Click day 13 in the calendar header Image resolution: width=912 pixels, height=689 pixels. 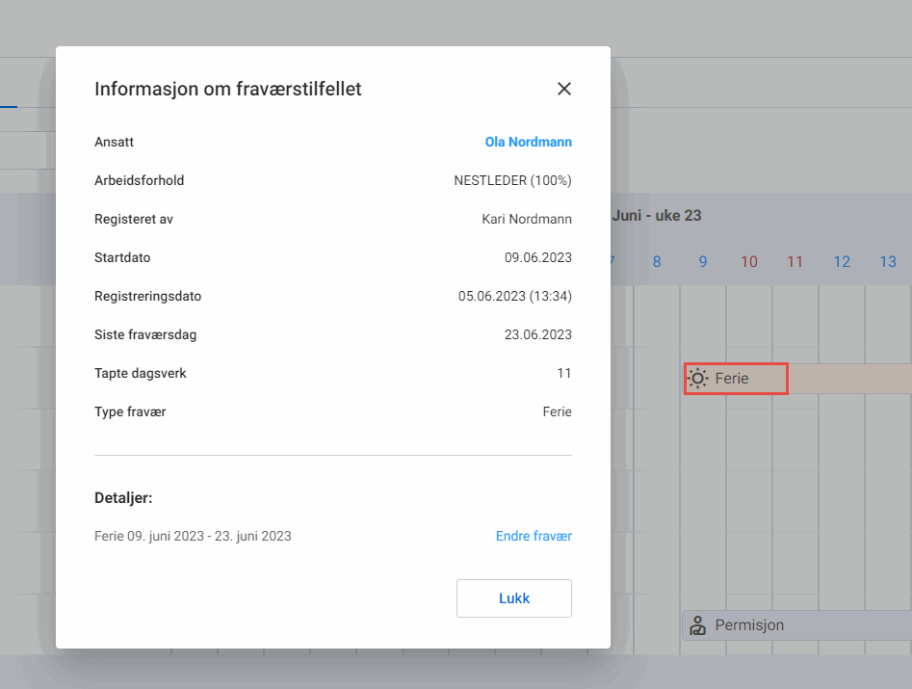[x=888, y=262]
